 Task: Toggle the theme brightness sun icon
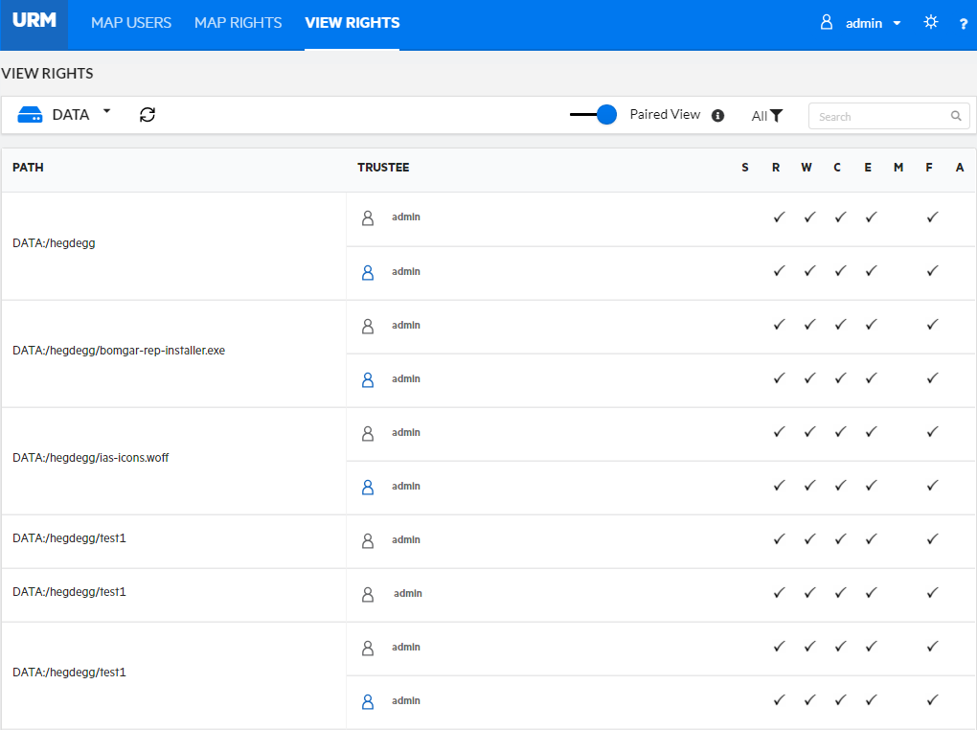(x=930, y=23)
